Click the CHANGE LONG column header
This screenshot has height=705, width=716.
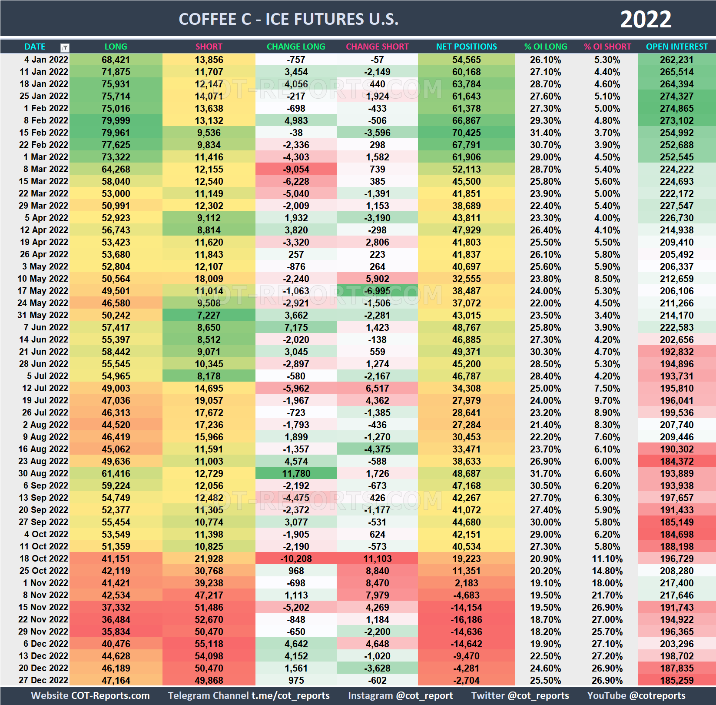click(296, 47)
